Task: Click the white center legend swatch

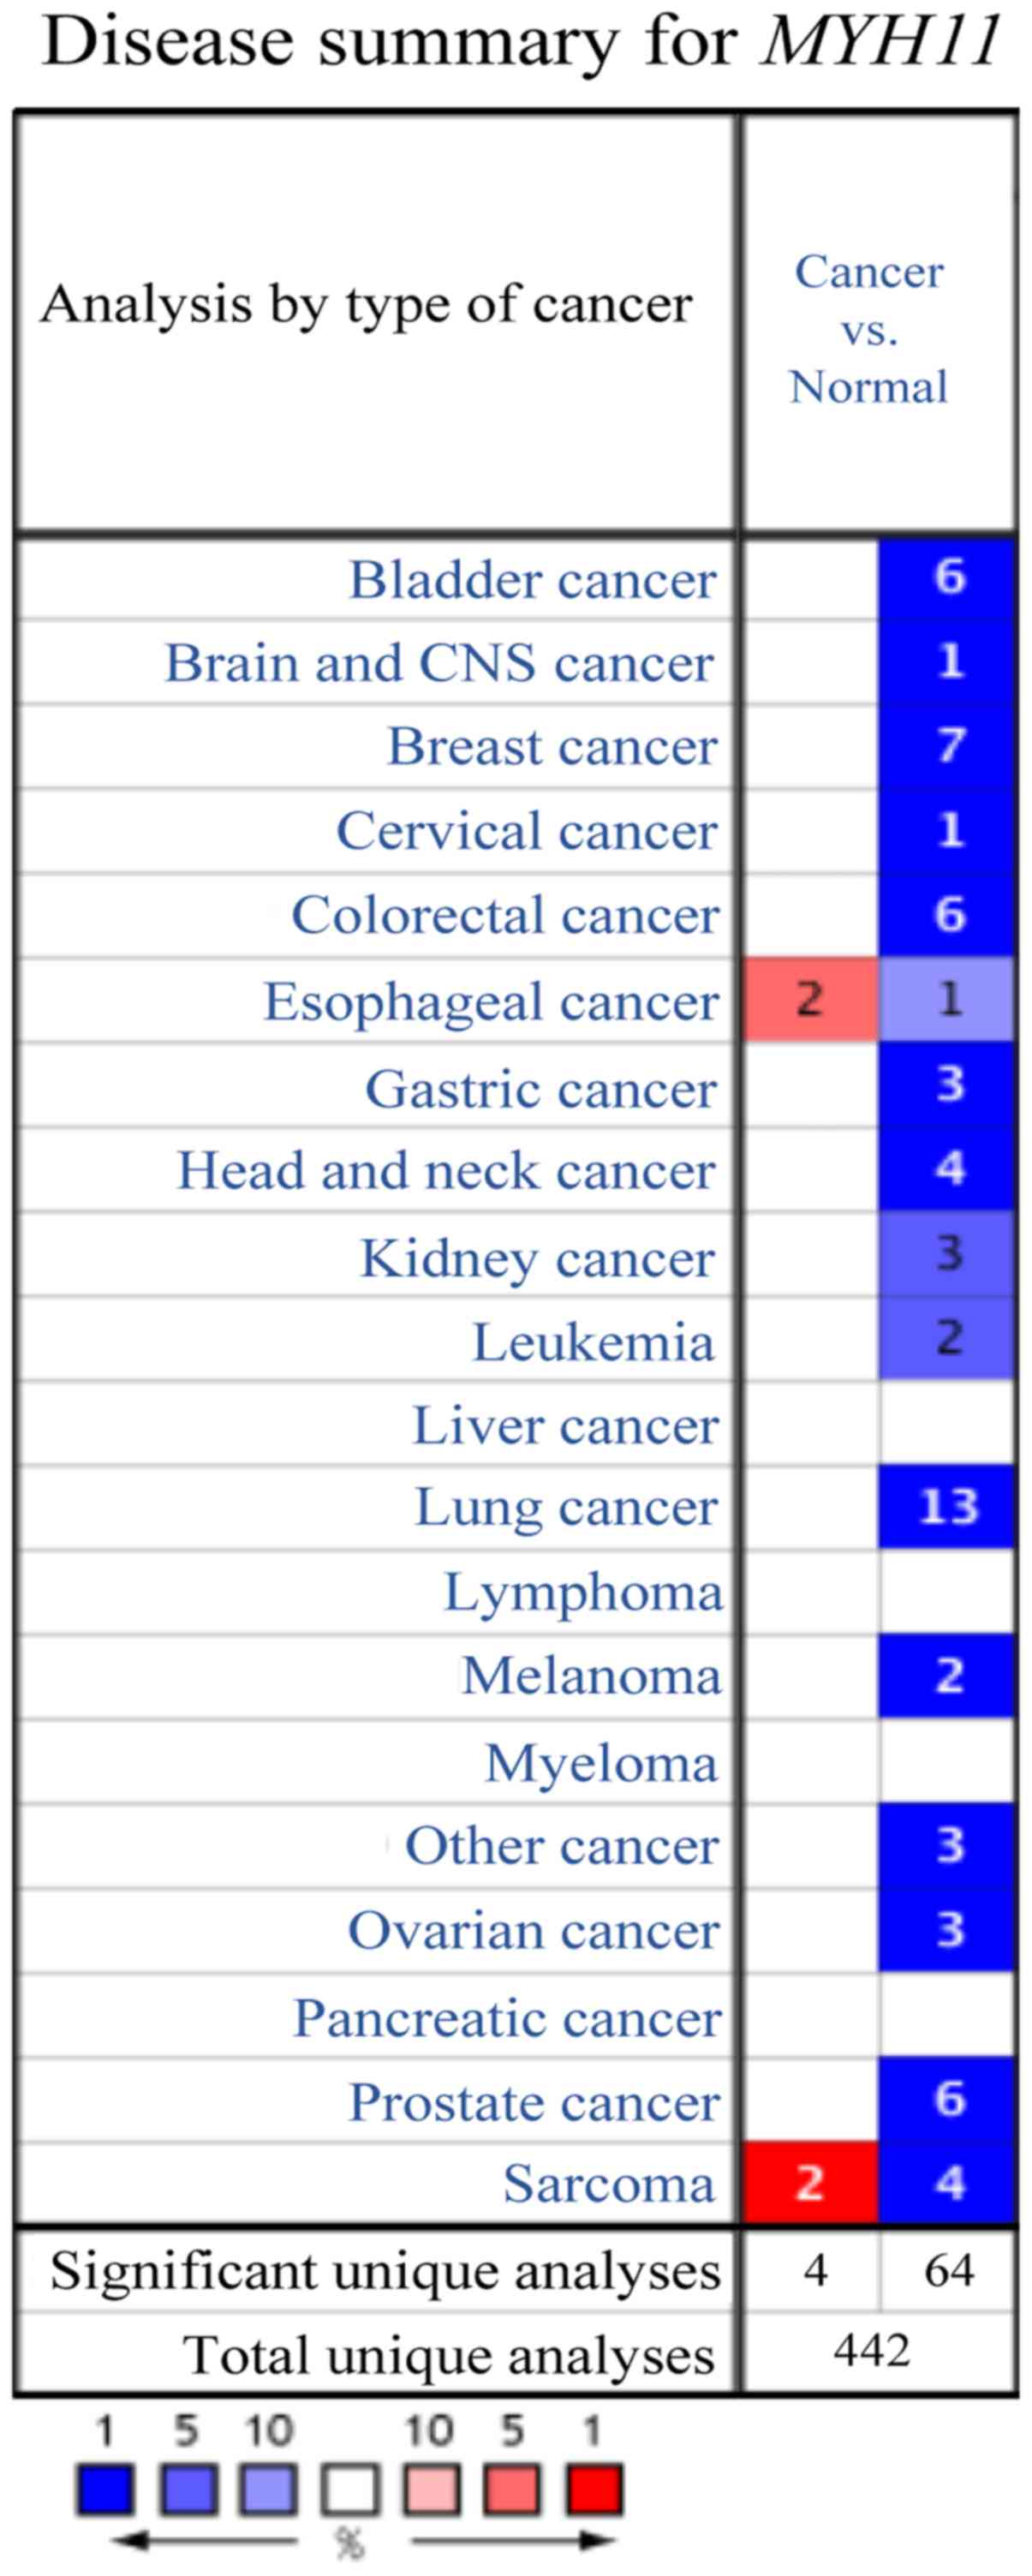Action: coord(350,2489)
